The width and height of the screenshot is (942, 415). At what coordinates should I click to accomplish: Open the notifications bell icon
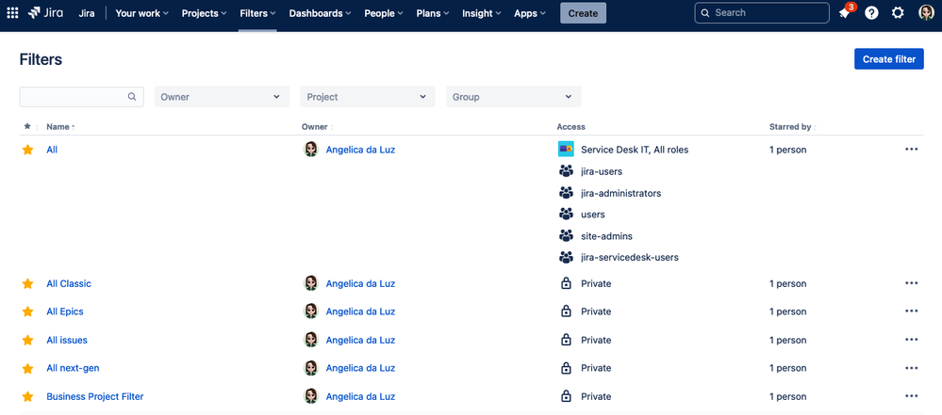coord(845,12)
